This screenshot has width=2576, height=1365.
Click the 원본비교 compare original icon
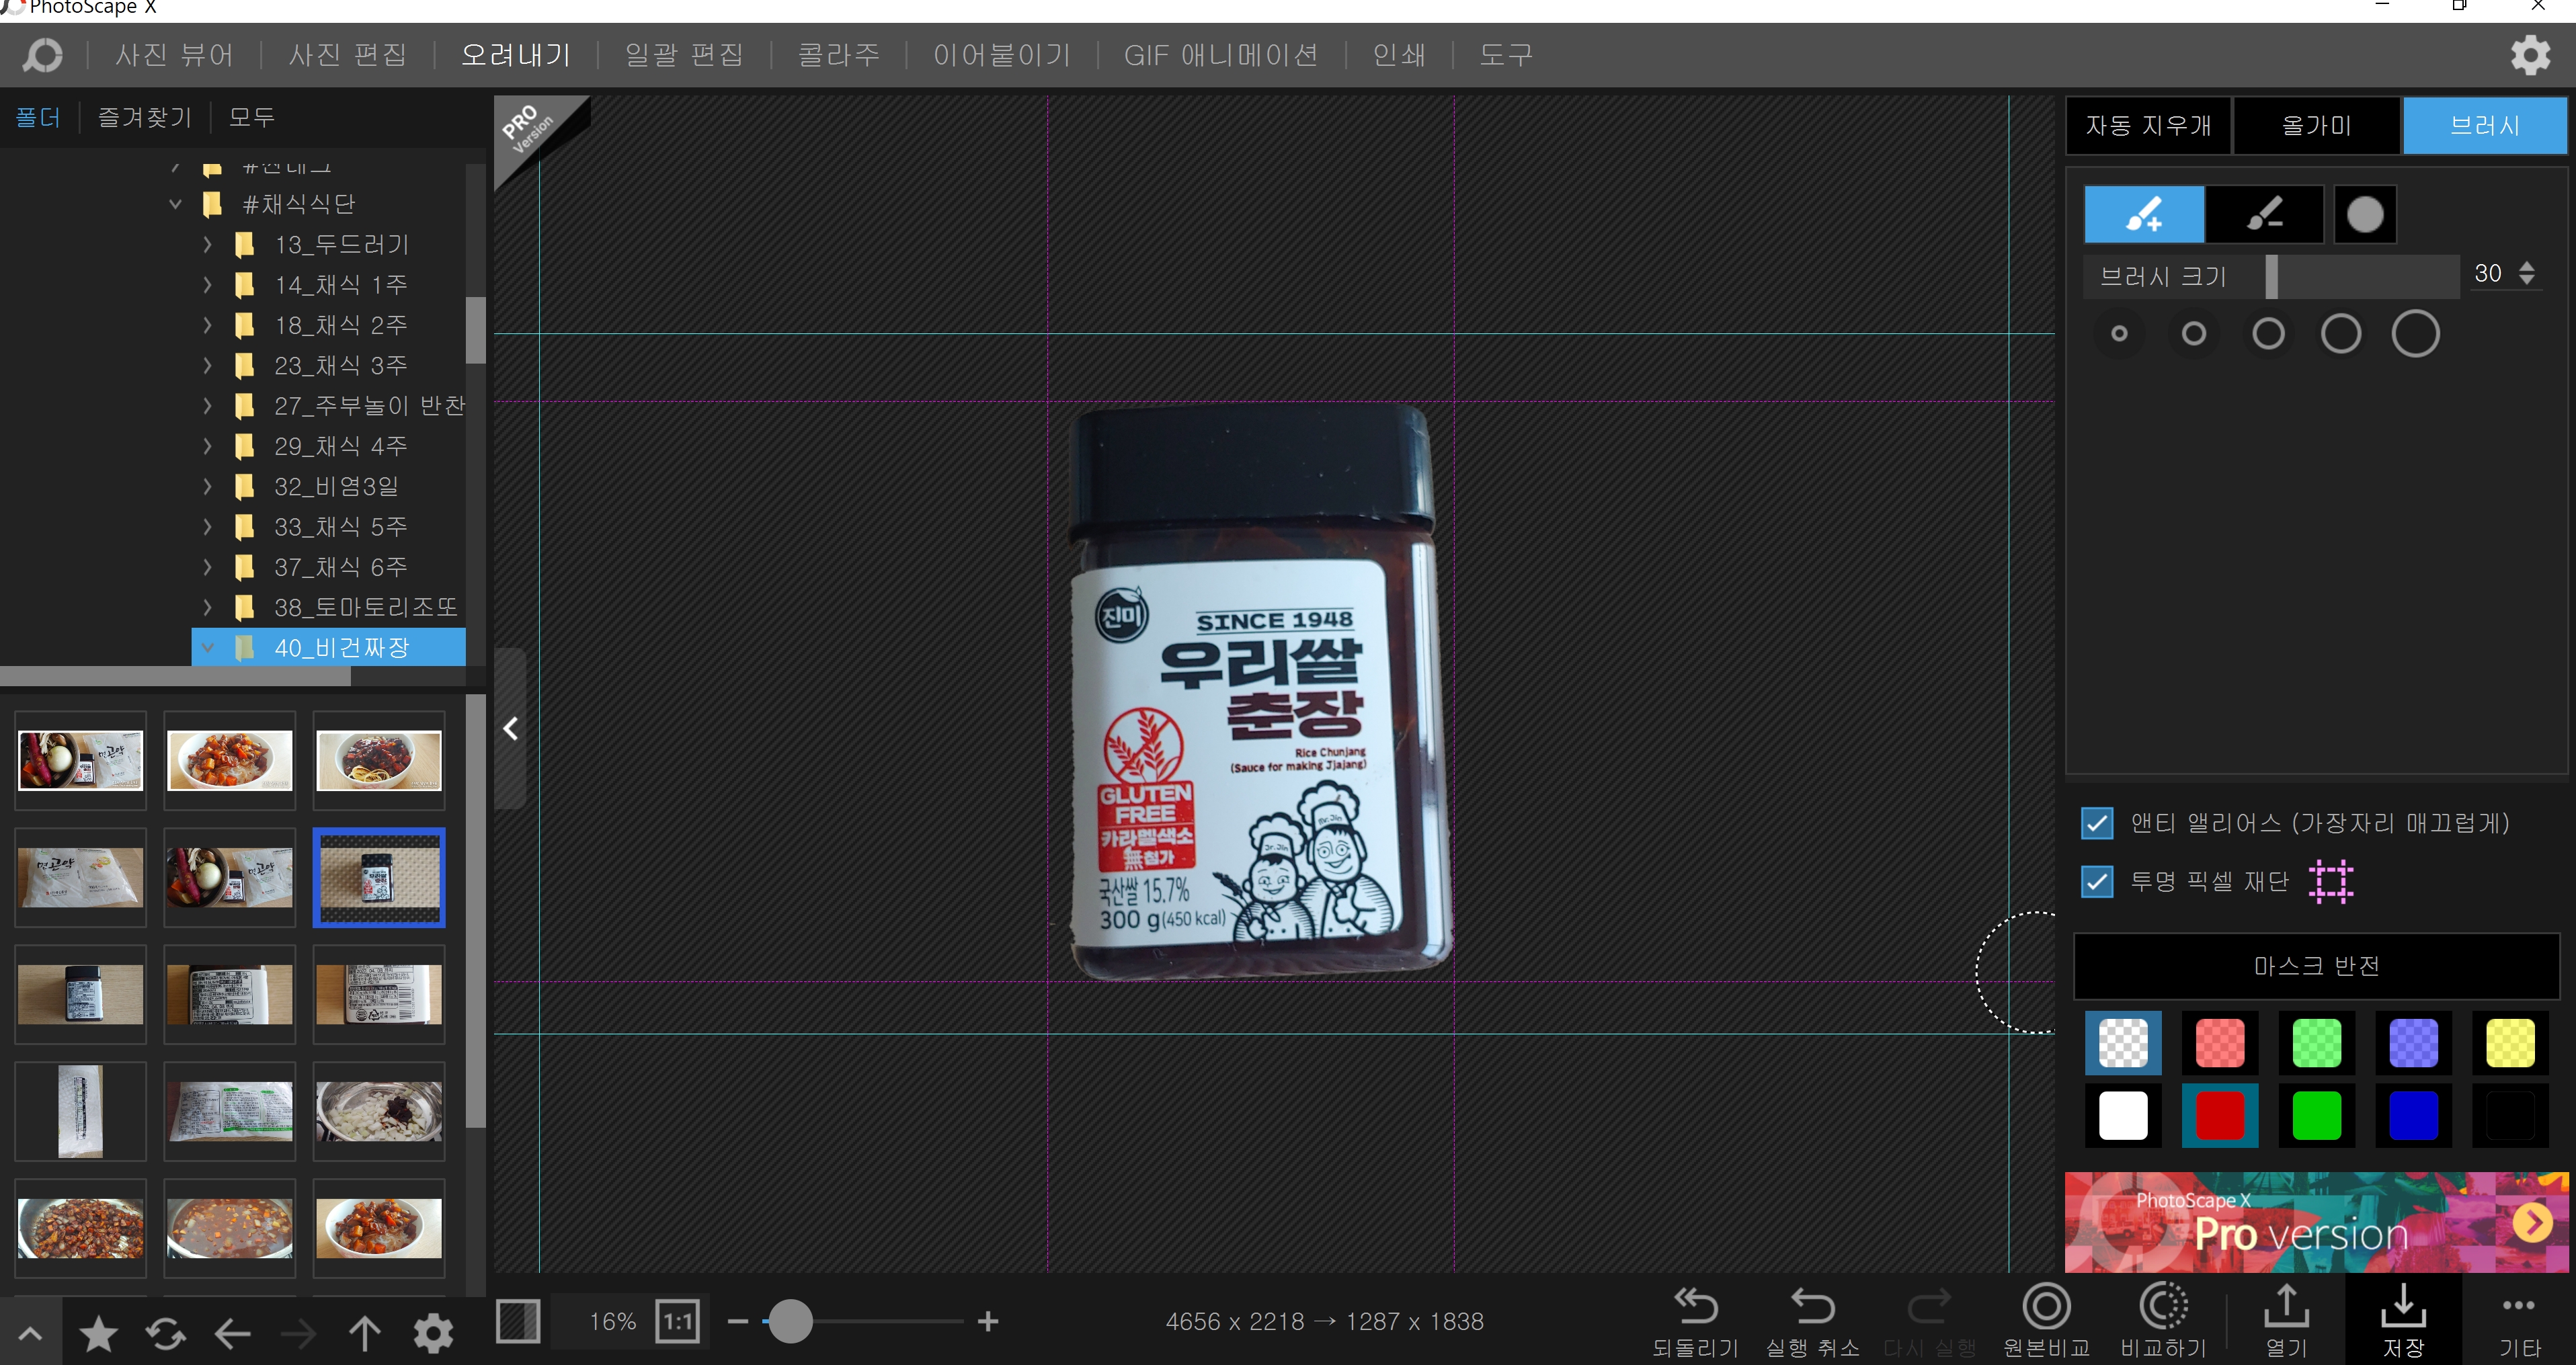click(x=2046, y=1305)
